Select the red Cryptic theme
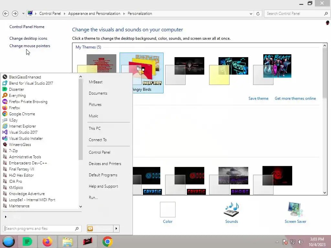This screenshot has width=331, height=248. pos(185,181)
